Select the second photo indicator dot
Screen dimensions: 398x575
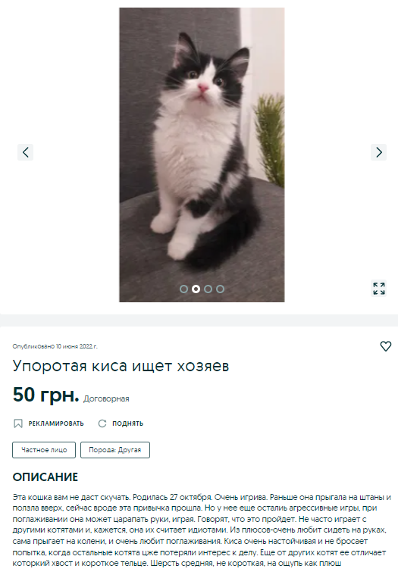196,289
